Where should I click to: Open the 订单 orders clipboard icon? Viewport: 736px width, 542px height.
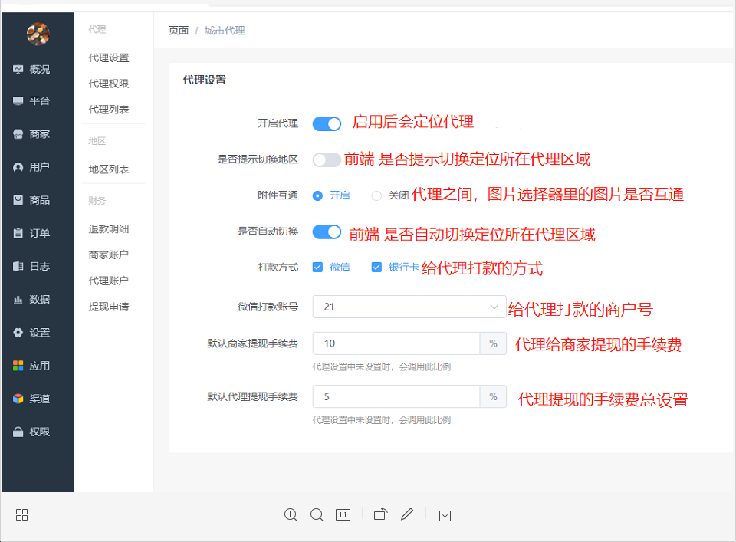click(18, 233)
